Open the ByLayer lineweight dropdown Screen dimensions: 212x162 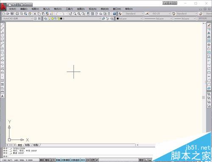click(185, 19)
